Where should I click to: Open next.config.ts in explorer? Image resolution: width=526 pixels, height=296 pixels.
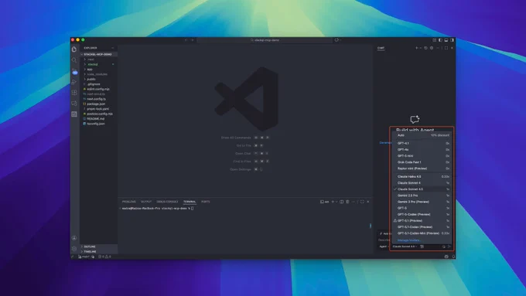[x=99, y=99]
